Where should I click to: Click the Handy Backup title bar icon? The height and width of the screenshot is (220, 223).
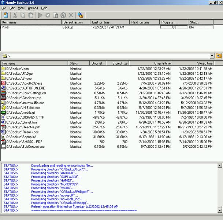point(3,3)
